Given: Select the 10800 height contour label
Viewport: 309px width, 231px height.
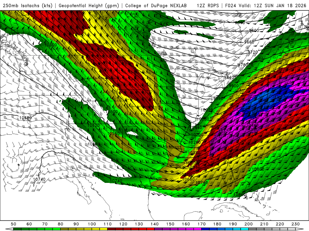Looking at the screenshot, I should pos(258,169).
